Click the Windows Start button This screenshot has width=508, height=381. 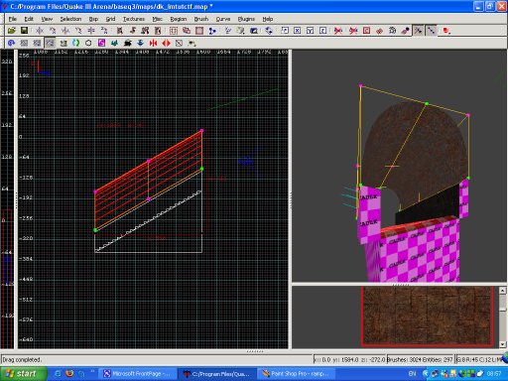tap(23, 374)
